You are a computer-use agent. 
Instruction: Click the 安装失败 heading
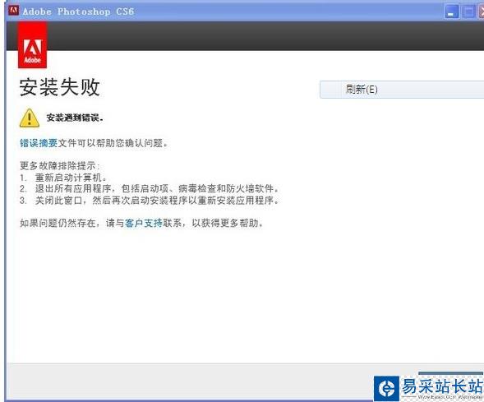coord(59,87)
